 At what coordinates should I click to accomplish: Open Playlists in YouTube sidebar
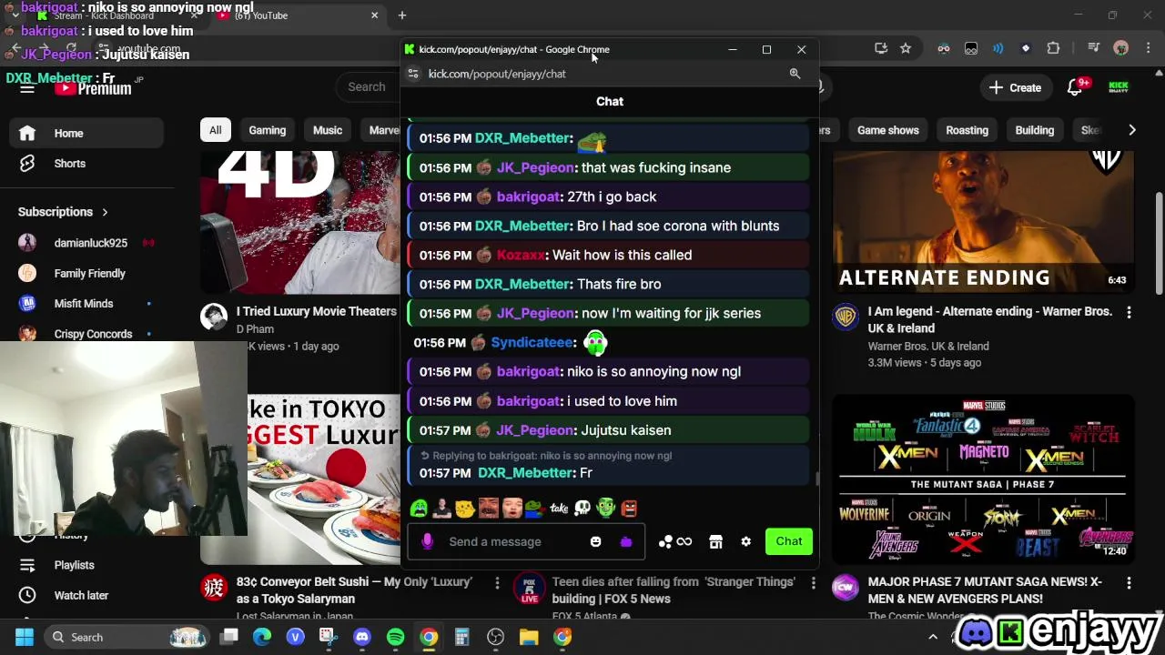tap(86, 565)
